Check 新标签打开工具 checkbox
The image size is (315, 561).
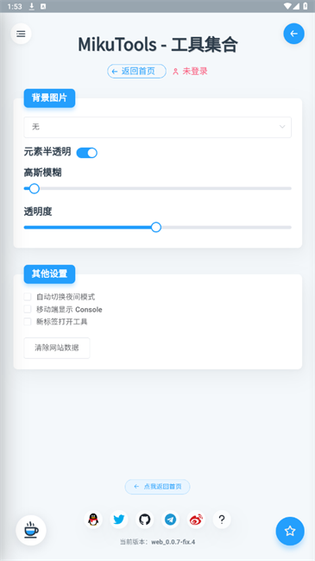[x=28, y=321]
